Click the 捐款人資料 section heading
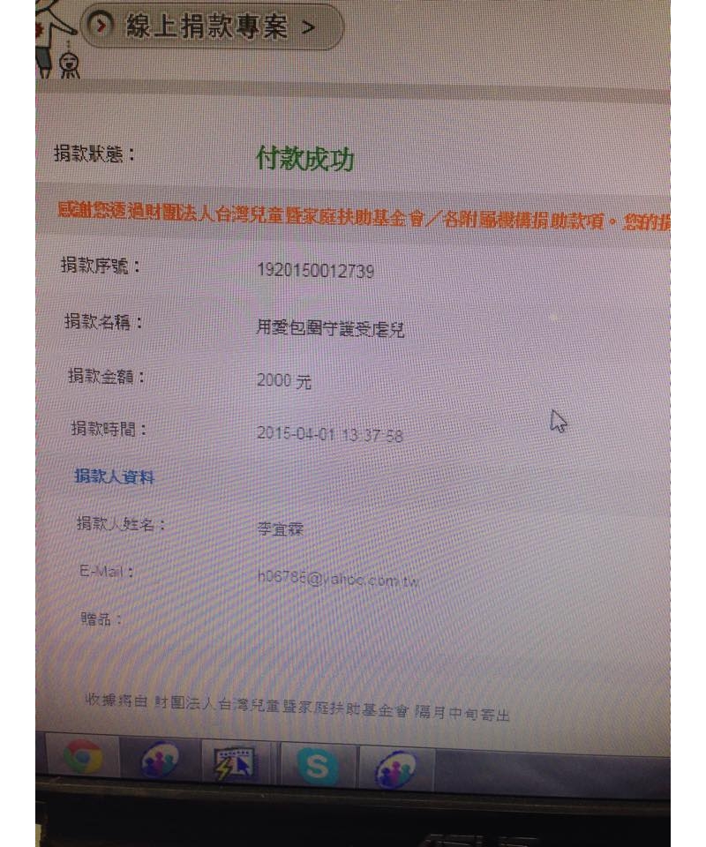This screenshot has height=847, width=706. tap(114, 476)
